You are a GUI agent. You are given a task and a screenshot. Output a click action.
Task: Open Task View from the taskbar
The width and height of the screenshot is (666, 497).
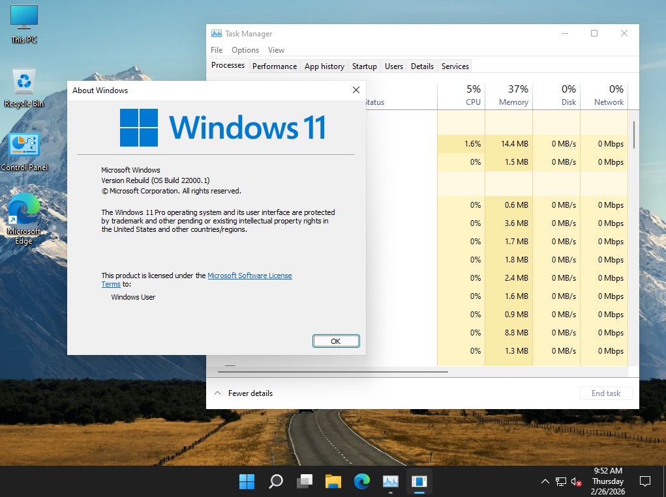[x=305, y=482]
